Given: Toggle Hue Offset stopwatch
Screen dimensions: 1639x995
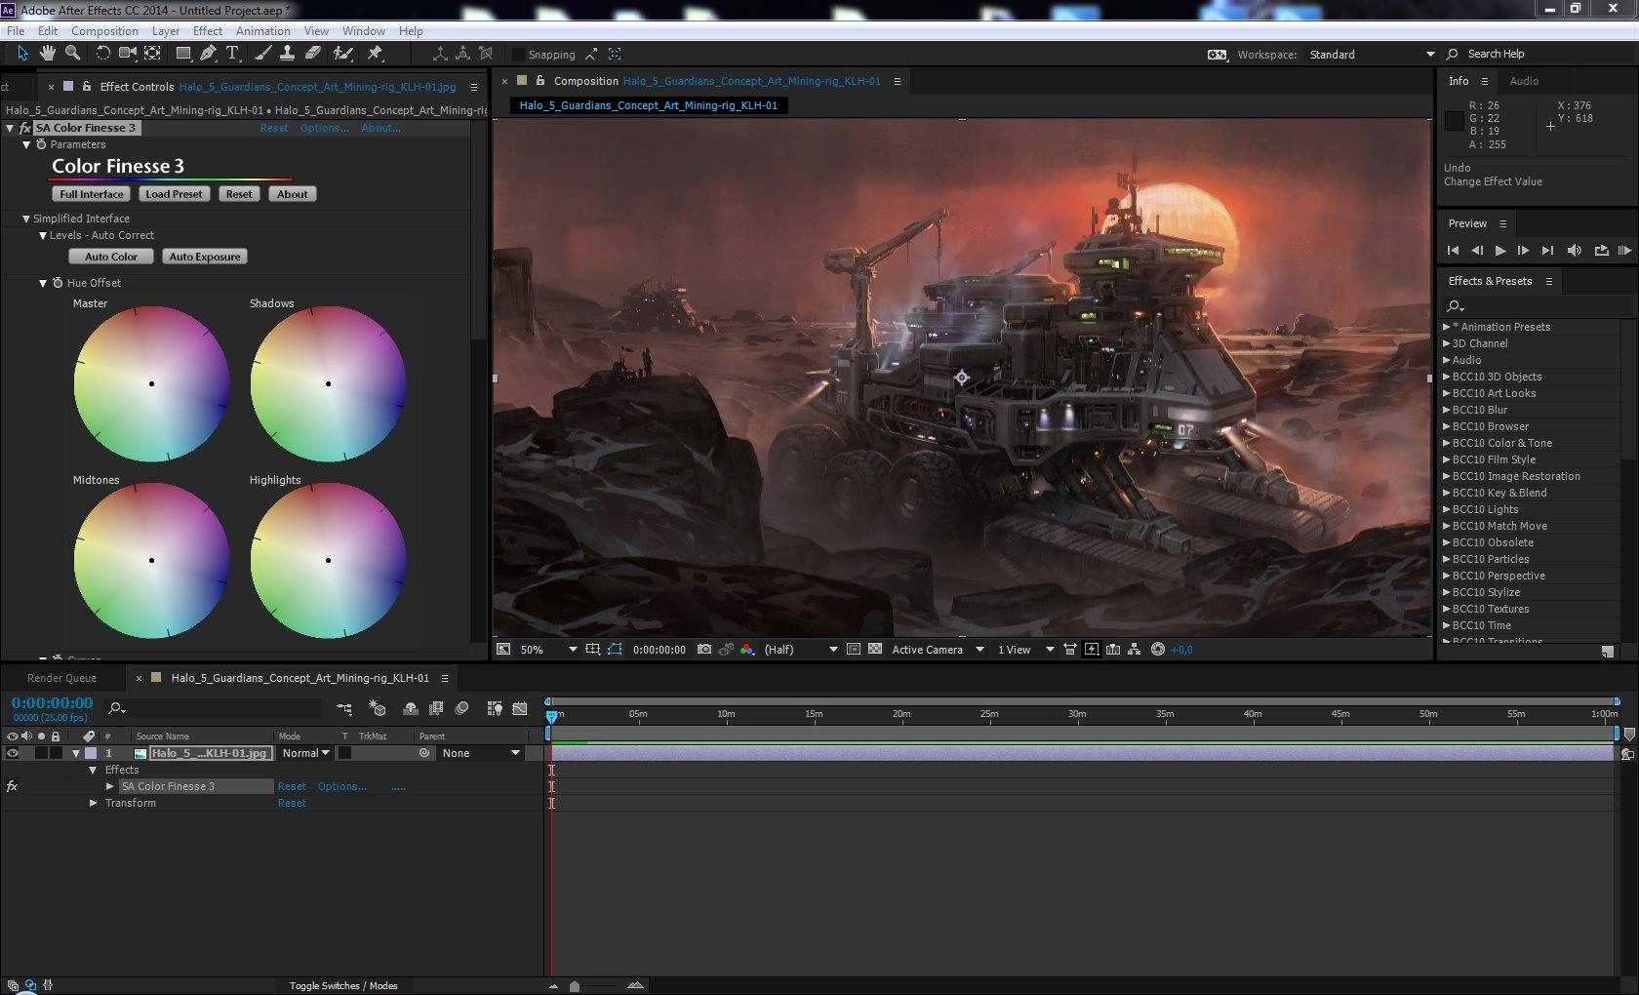Looking at the screenshot, I should tap(58, 283).
